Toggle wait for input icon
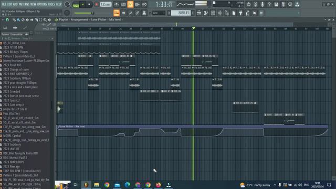Image resolution: width=336 pixels, height=189 pixels. click(x=123, y=4)
